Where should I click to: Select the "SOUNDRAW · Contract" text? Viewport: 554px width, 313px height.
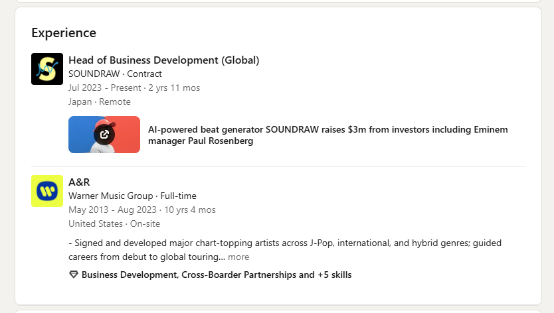click(115, 74)
